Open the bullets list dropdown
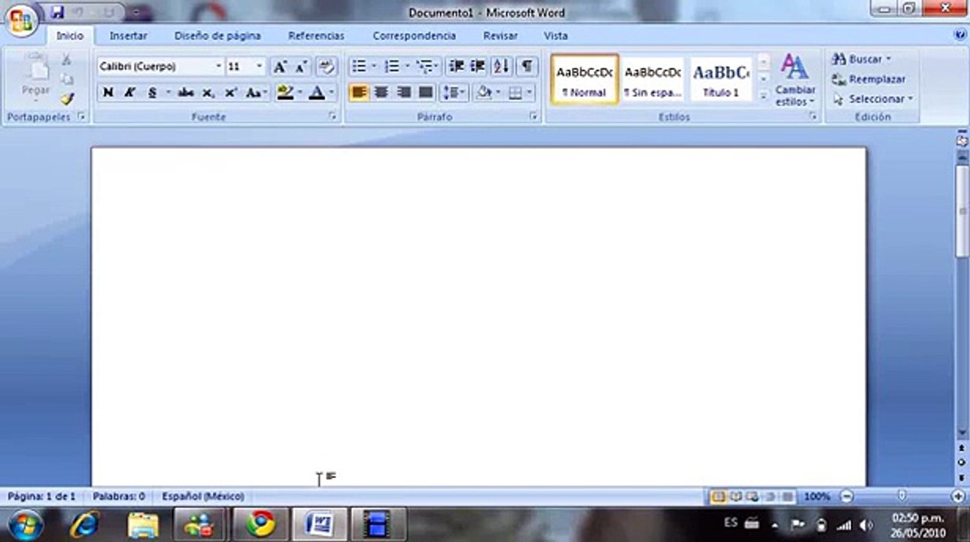970x542 pixels. point(374,66)
